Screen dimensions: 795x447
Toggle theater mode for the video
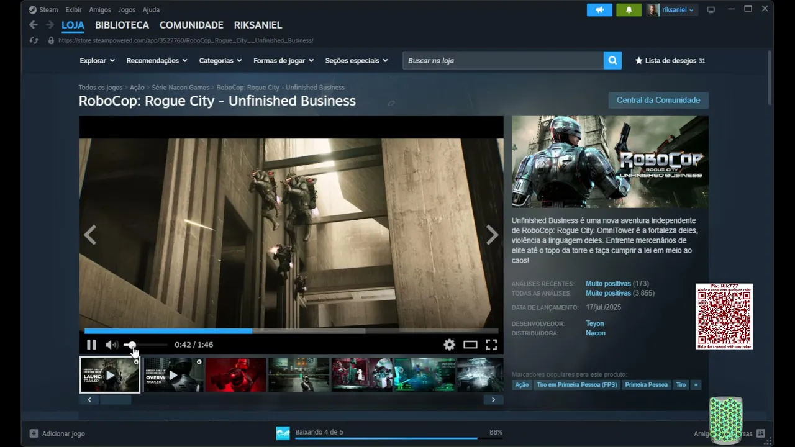470,345
